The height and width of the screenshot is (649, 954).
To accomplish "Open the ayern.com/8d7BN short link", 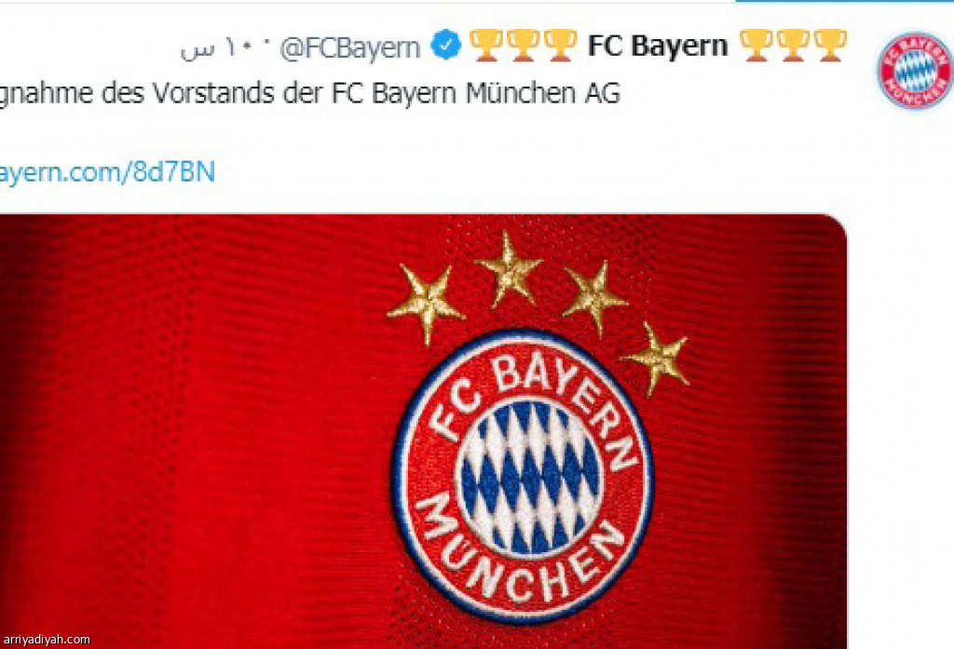I will pyautogui.click(x=107, y=172).
